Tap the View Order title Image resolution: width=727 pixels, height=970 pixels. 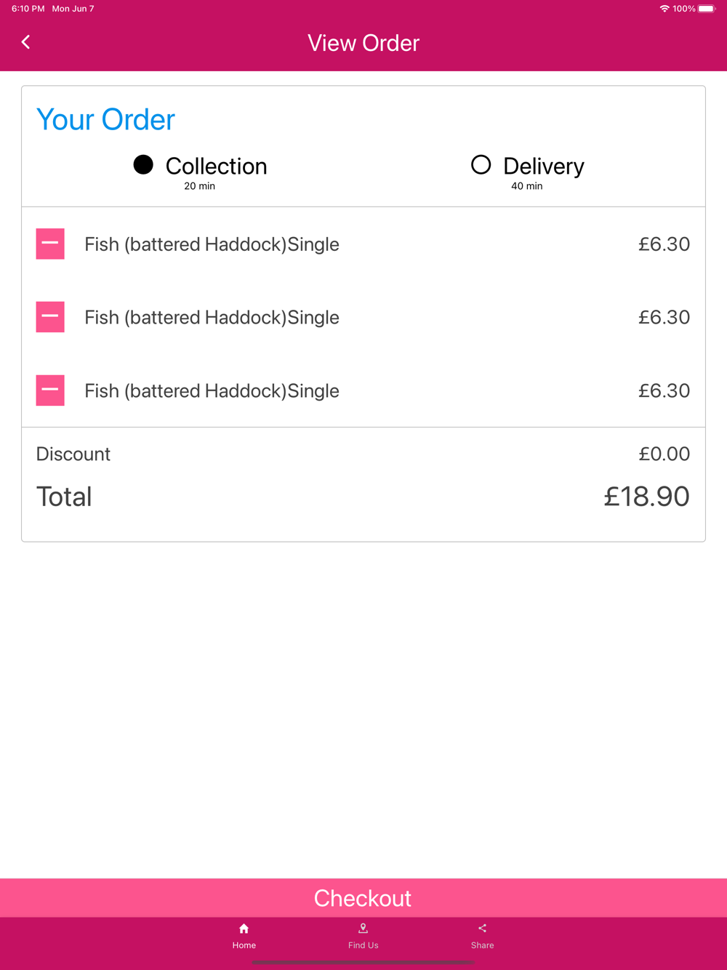(363, 43)
